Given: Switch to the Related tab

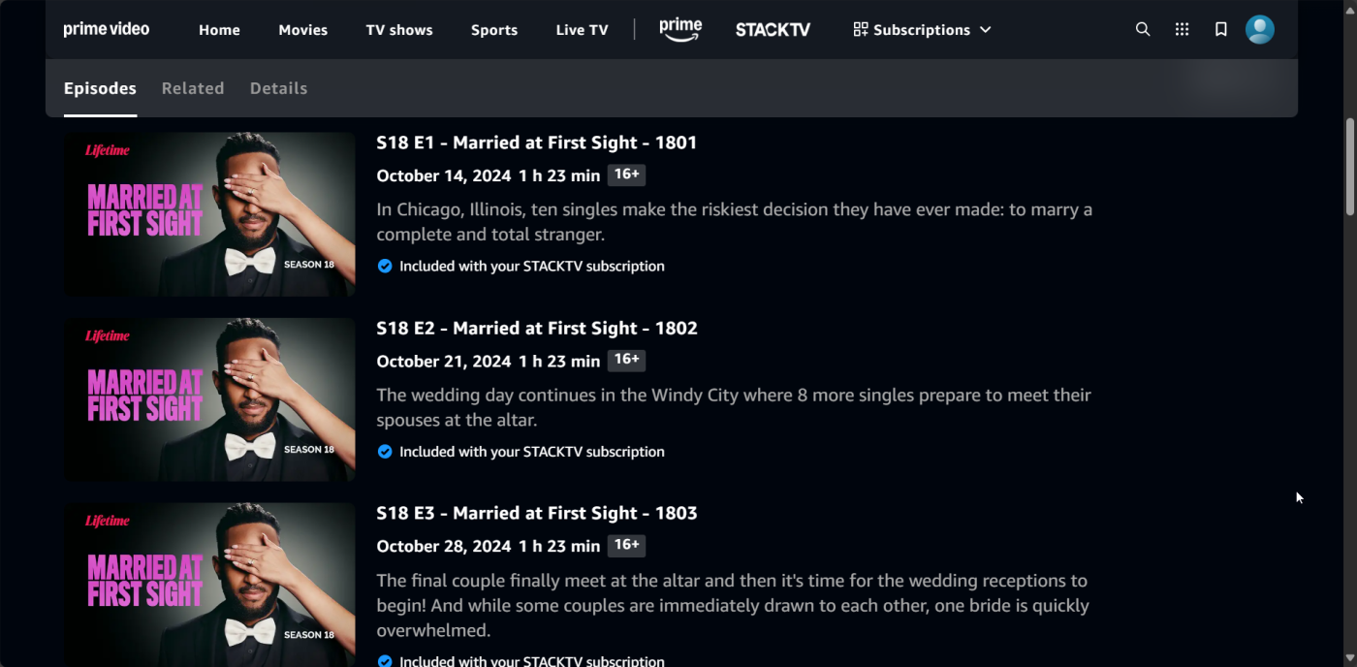Looking at the screenshot, I should [x=193, y=88].
